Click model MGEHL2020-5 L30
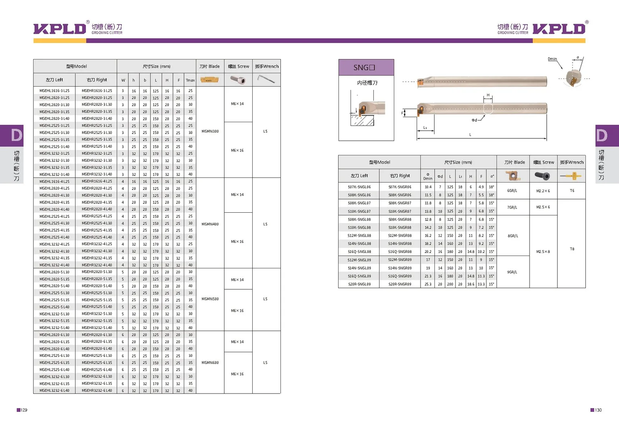This screenshot has width=619, height=423. (55, 272)
